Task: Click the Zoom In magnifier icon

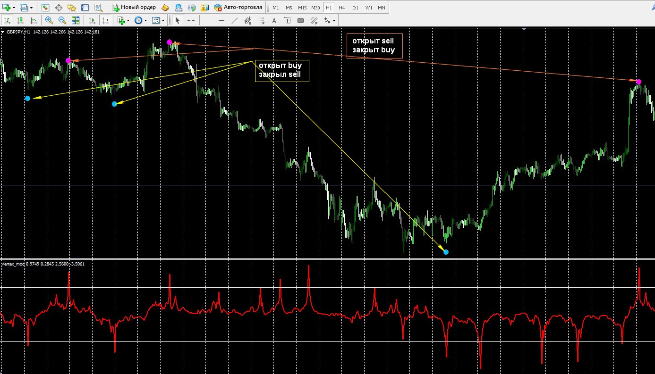Action: (x=49, y=20)
